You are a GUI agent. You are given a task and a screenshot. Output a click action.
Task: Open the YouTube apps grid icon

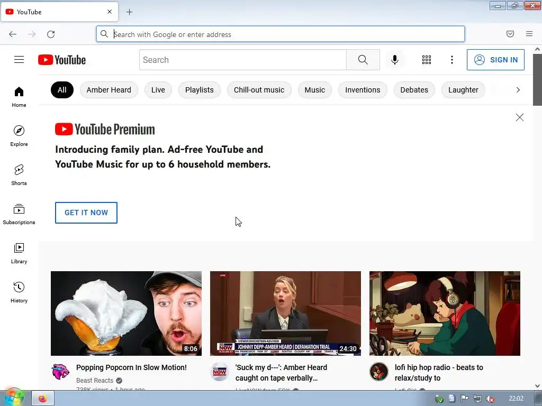(x=427, y=60)
